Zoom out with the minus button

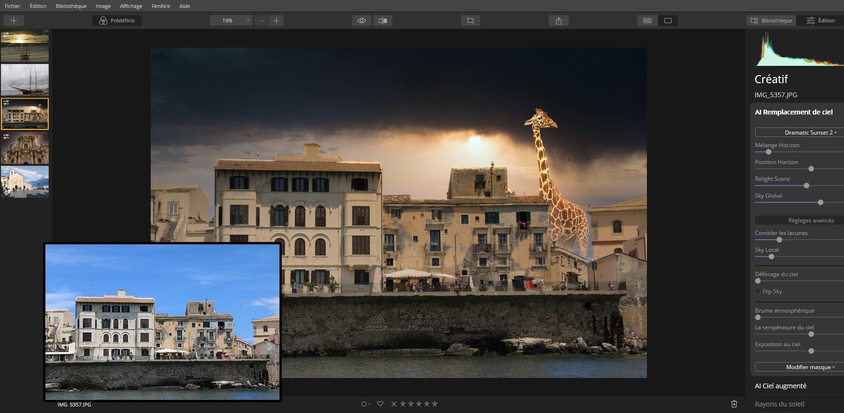[x=261, y=21]
